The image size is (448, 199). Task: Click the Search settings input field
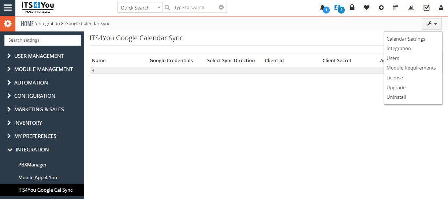[42, 40]
